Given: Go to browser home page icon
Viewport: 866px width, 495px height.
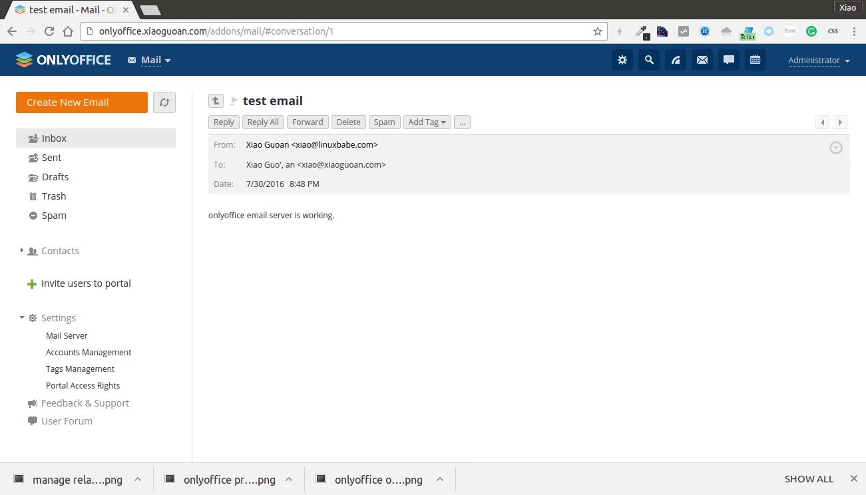Looking at the screenshot, I should [68, 31].
